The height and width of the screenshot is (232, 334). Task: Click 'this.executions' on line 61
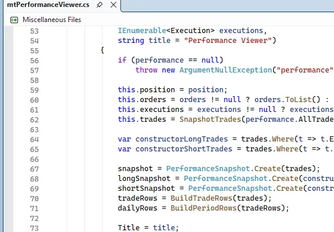coord(151,110)
